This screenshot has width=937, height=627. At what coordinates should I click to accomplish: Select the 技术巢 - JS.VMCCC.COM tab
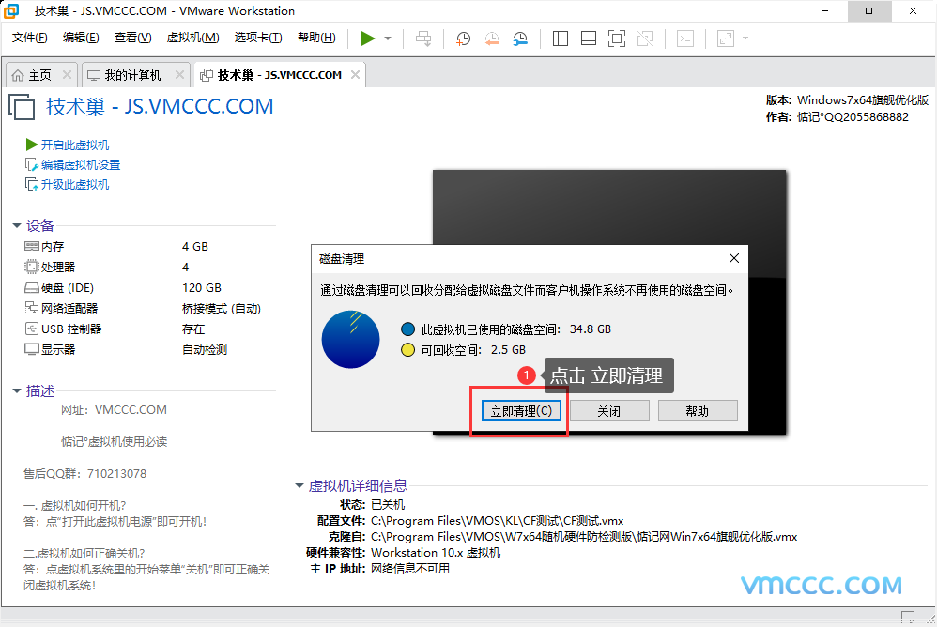pyautogui.click(x=280, y=75)
